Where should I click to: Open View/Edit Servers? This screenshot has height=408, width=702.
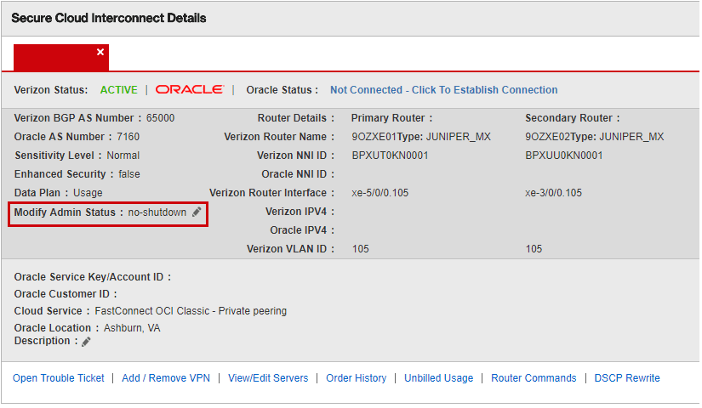pyautogui.click(x=268, y=378)
